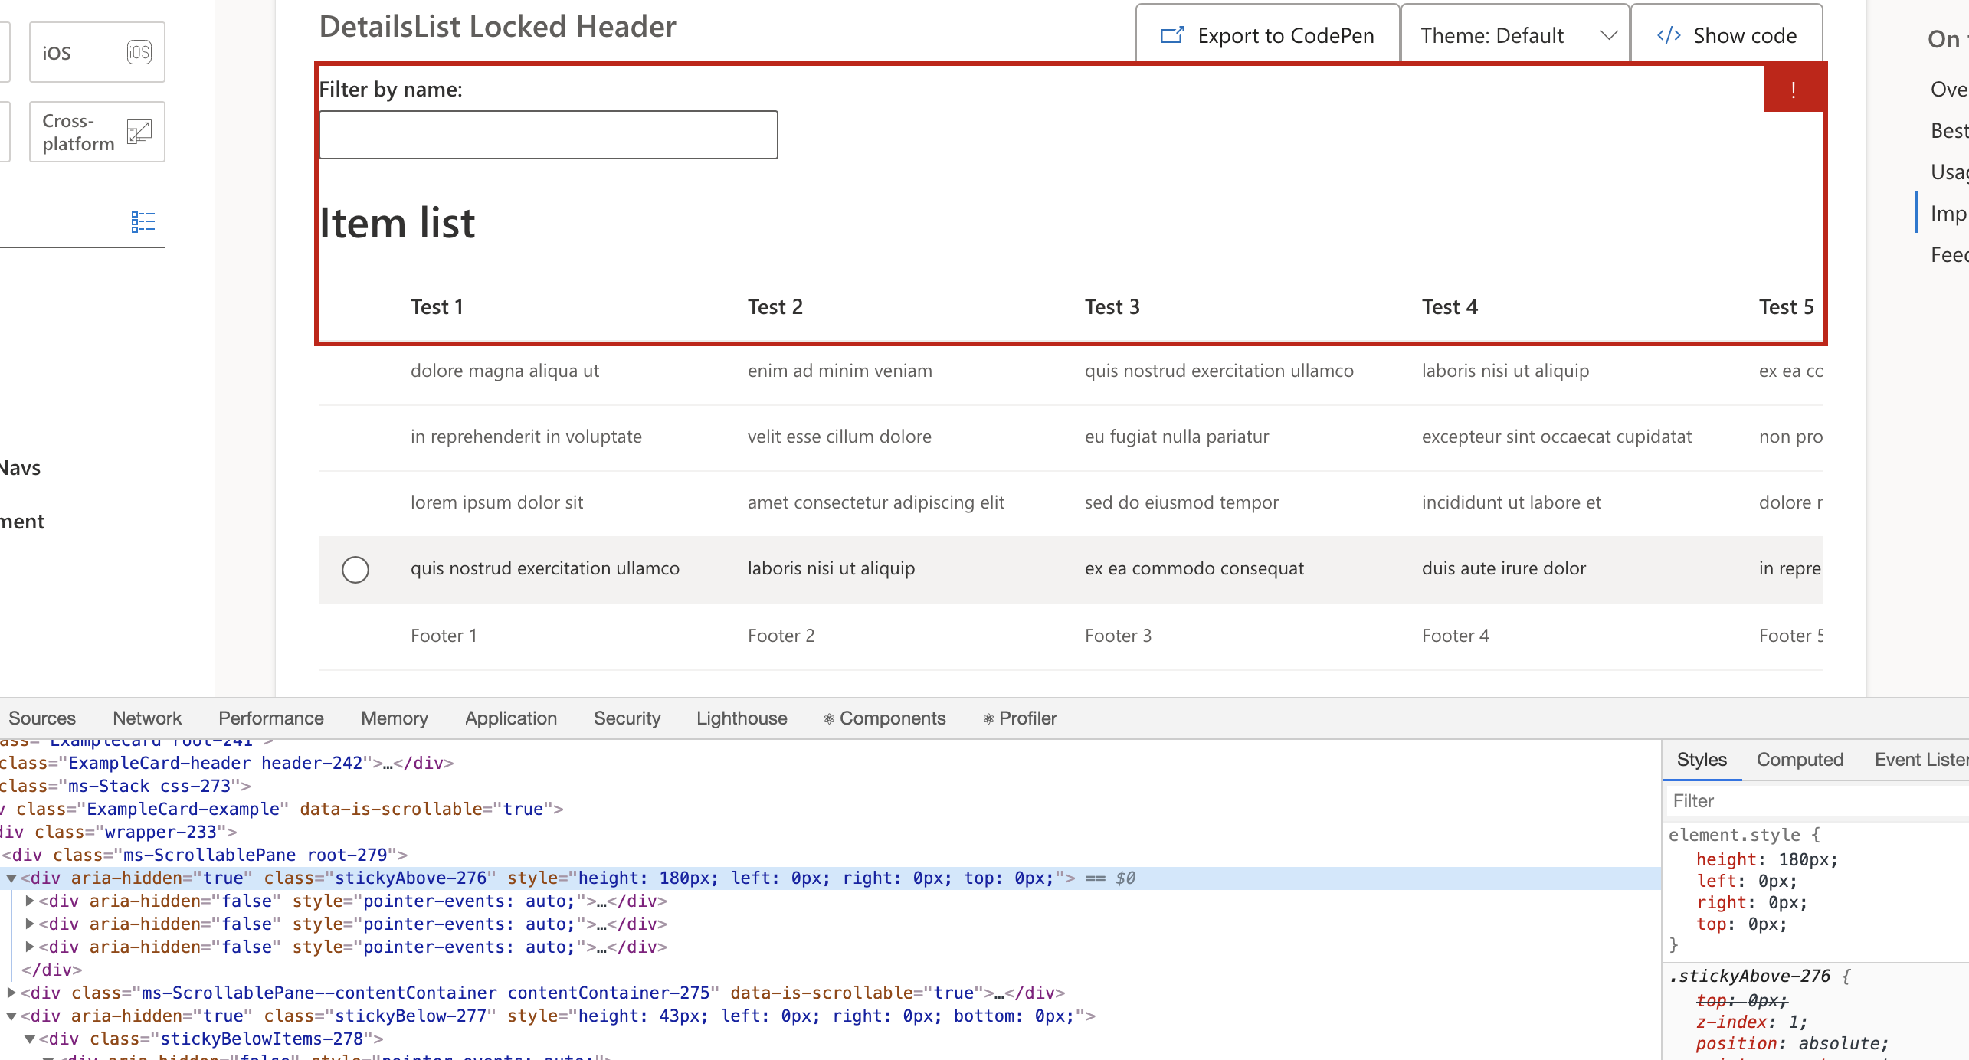Screen dimensions: 1969x1060
Task: Switch to the Computed styles tab
Action: pyautogui.click(x=1800, y=760)
